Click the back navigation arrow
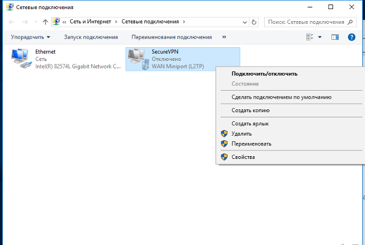Viewport: 365px width, 245px height. coord(11,22)
